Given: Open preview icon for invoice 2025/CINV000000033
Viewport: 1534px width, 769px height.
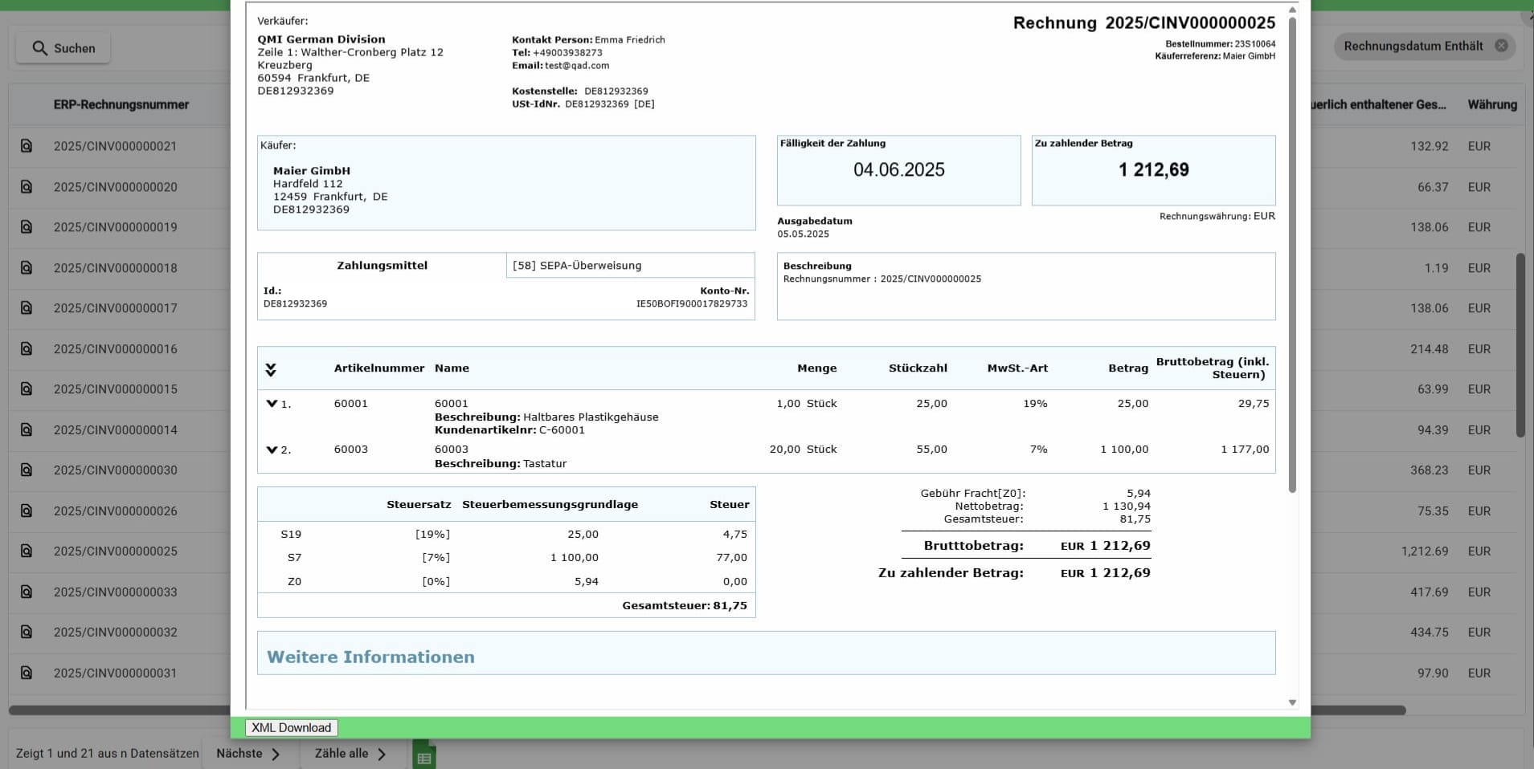Looking at the screenshot, I should [x=27, y=592].
